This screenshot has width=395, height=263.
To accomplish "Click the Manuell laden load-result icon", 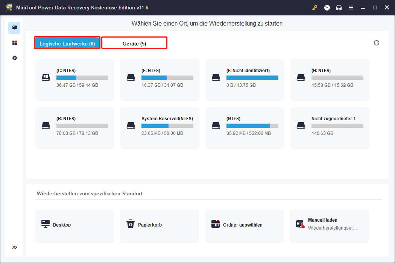I will 300,224.
